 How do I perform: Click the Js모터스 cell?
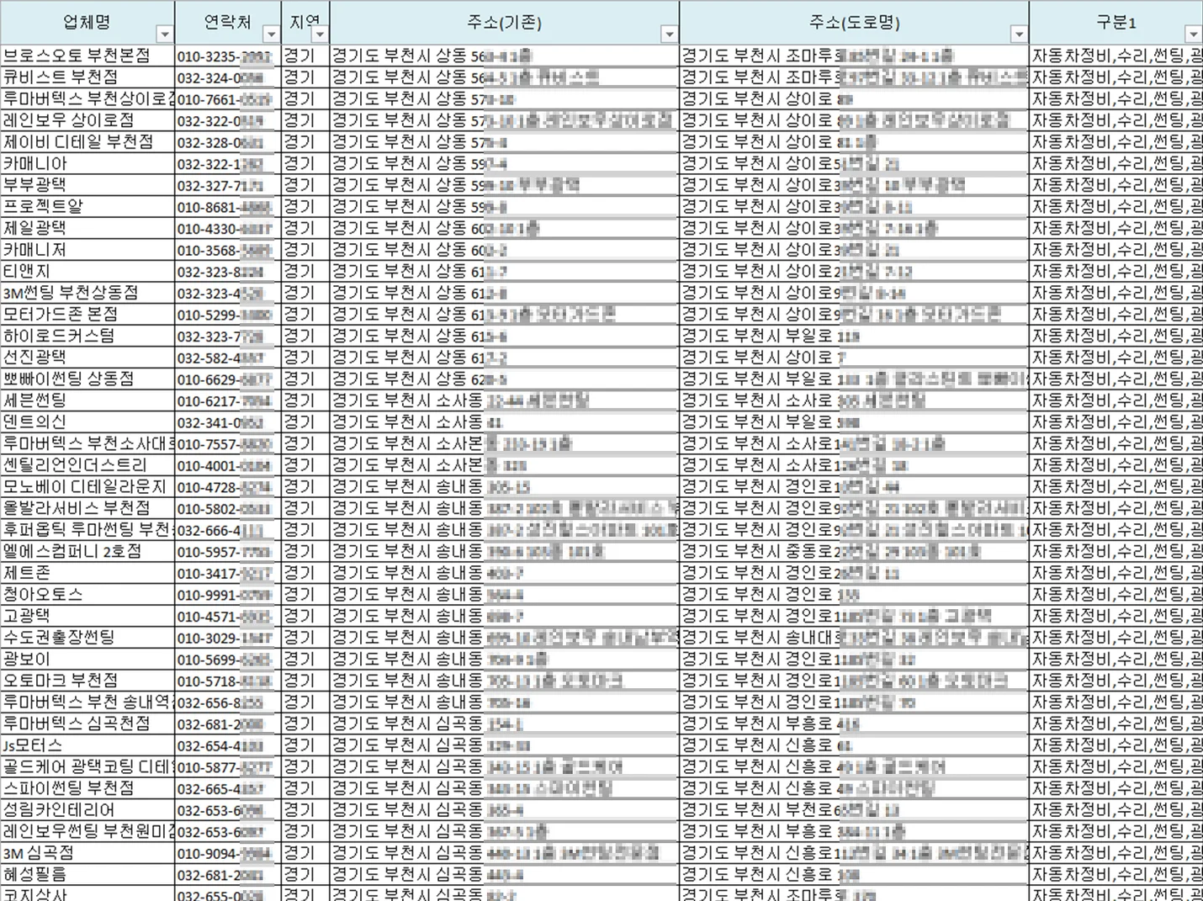pyautogui.click(x=87, y=745)
